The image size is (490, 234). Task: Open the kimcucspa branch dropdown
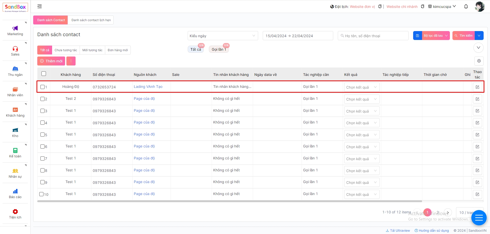click(442, 7)
